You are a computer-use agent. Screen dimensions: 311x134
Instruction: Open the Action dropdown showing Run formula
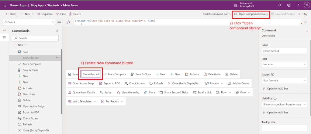[285, 80]
